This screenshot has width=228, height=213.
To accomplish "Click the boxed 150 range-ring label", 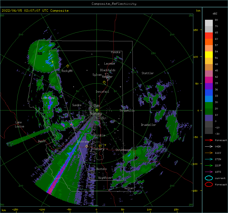I will click(x=40, y=53).
